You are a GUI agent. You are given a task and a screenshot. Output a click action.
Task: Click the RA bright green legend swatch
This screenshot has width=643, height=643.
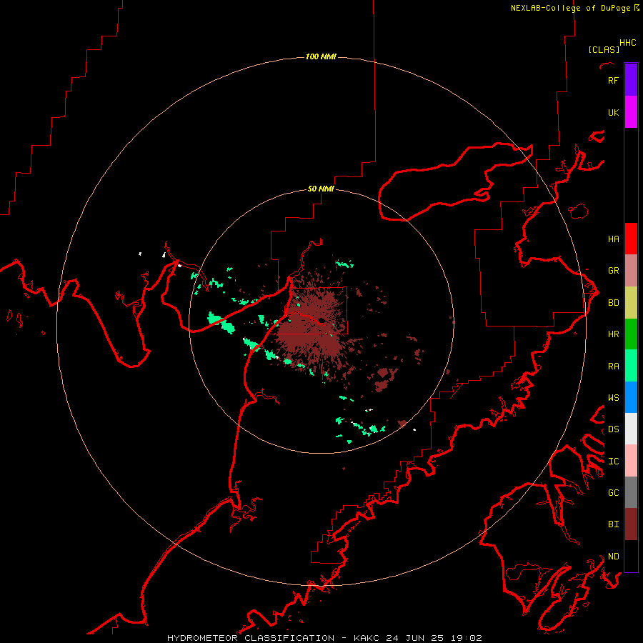[631, 366]
